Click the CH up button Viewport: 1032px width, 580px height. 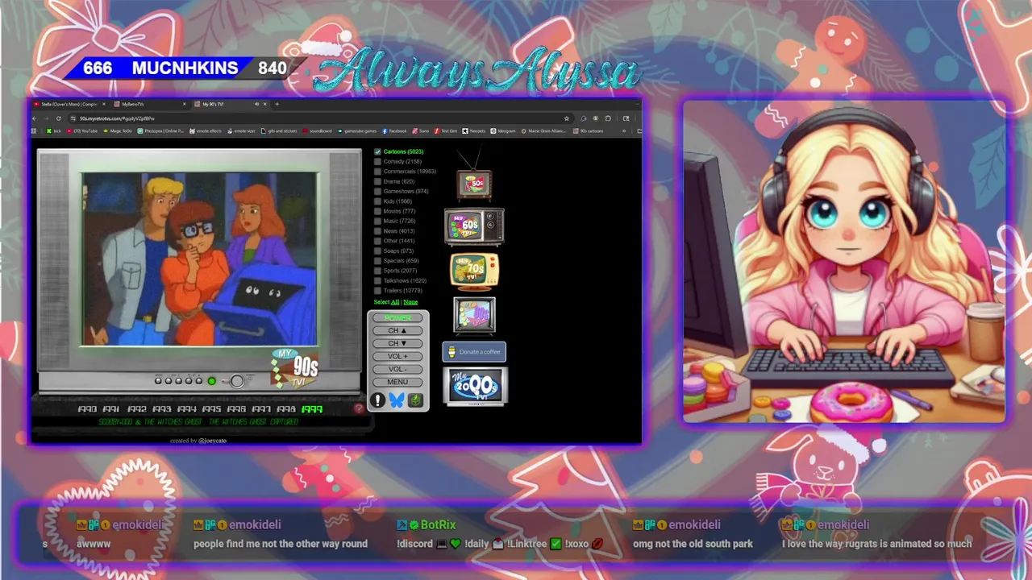coord(397,330)
